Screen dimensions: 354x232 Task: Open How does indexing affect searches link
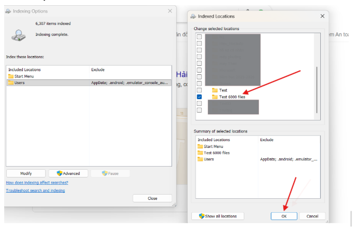[x=37, y=183]
